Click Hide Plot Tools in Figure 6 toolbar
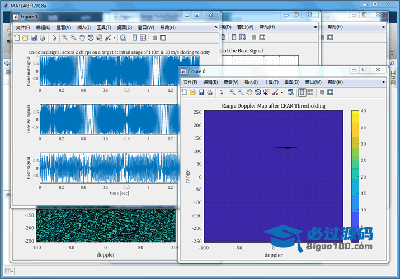Image resolution: width=400 pixels, height=279 pixels. coord(322,93)
